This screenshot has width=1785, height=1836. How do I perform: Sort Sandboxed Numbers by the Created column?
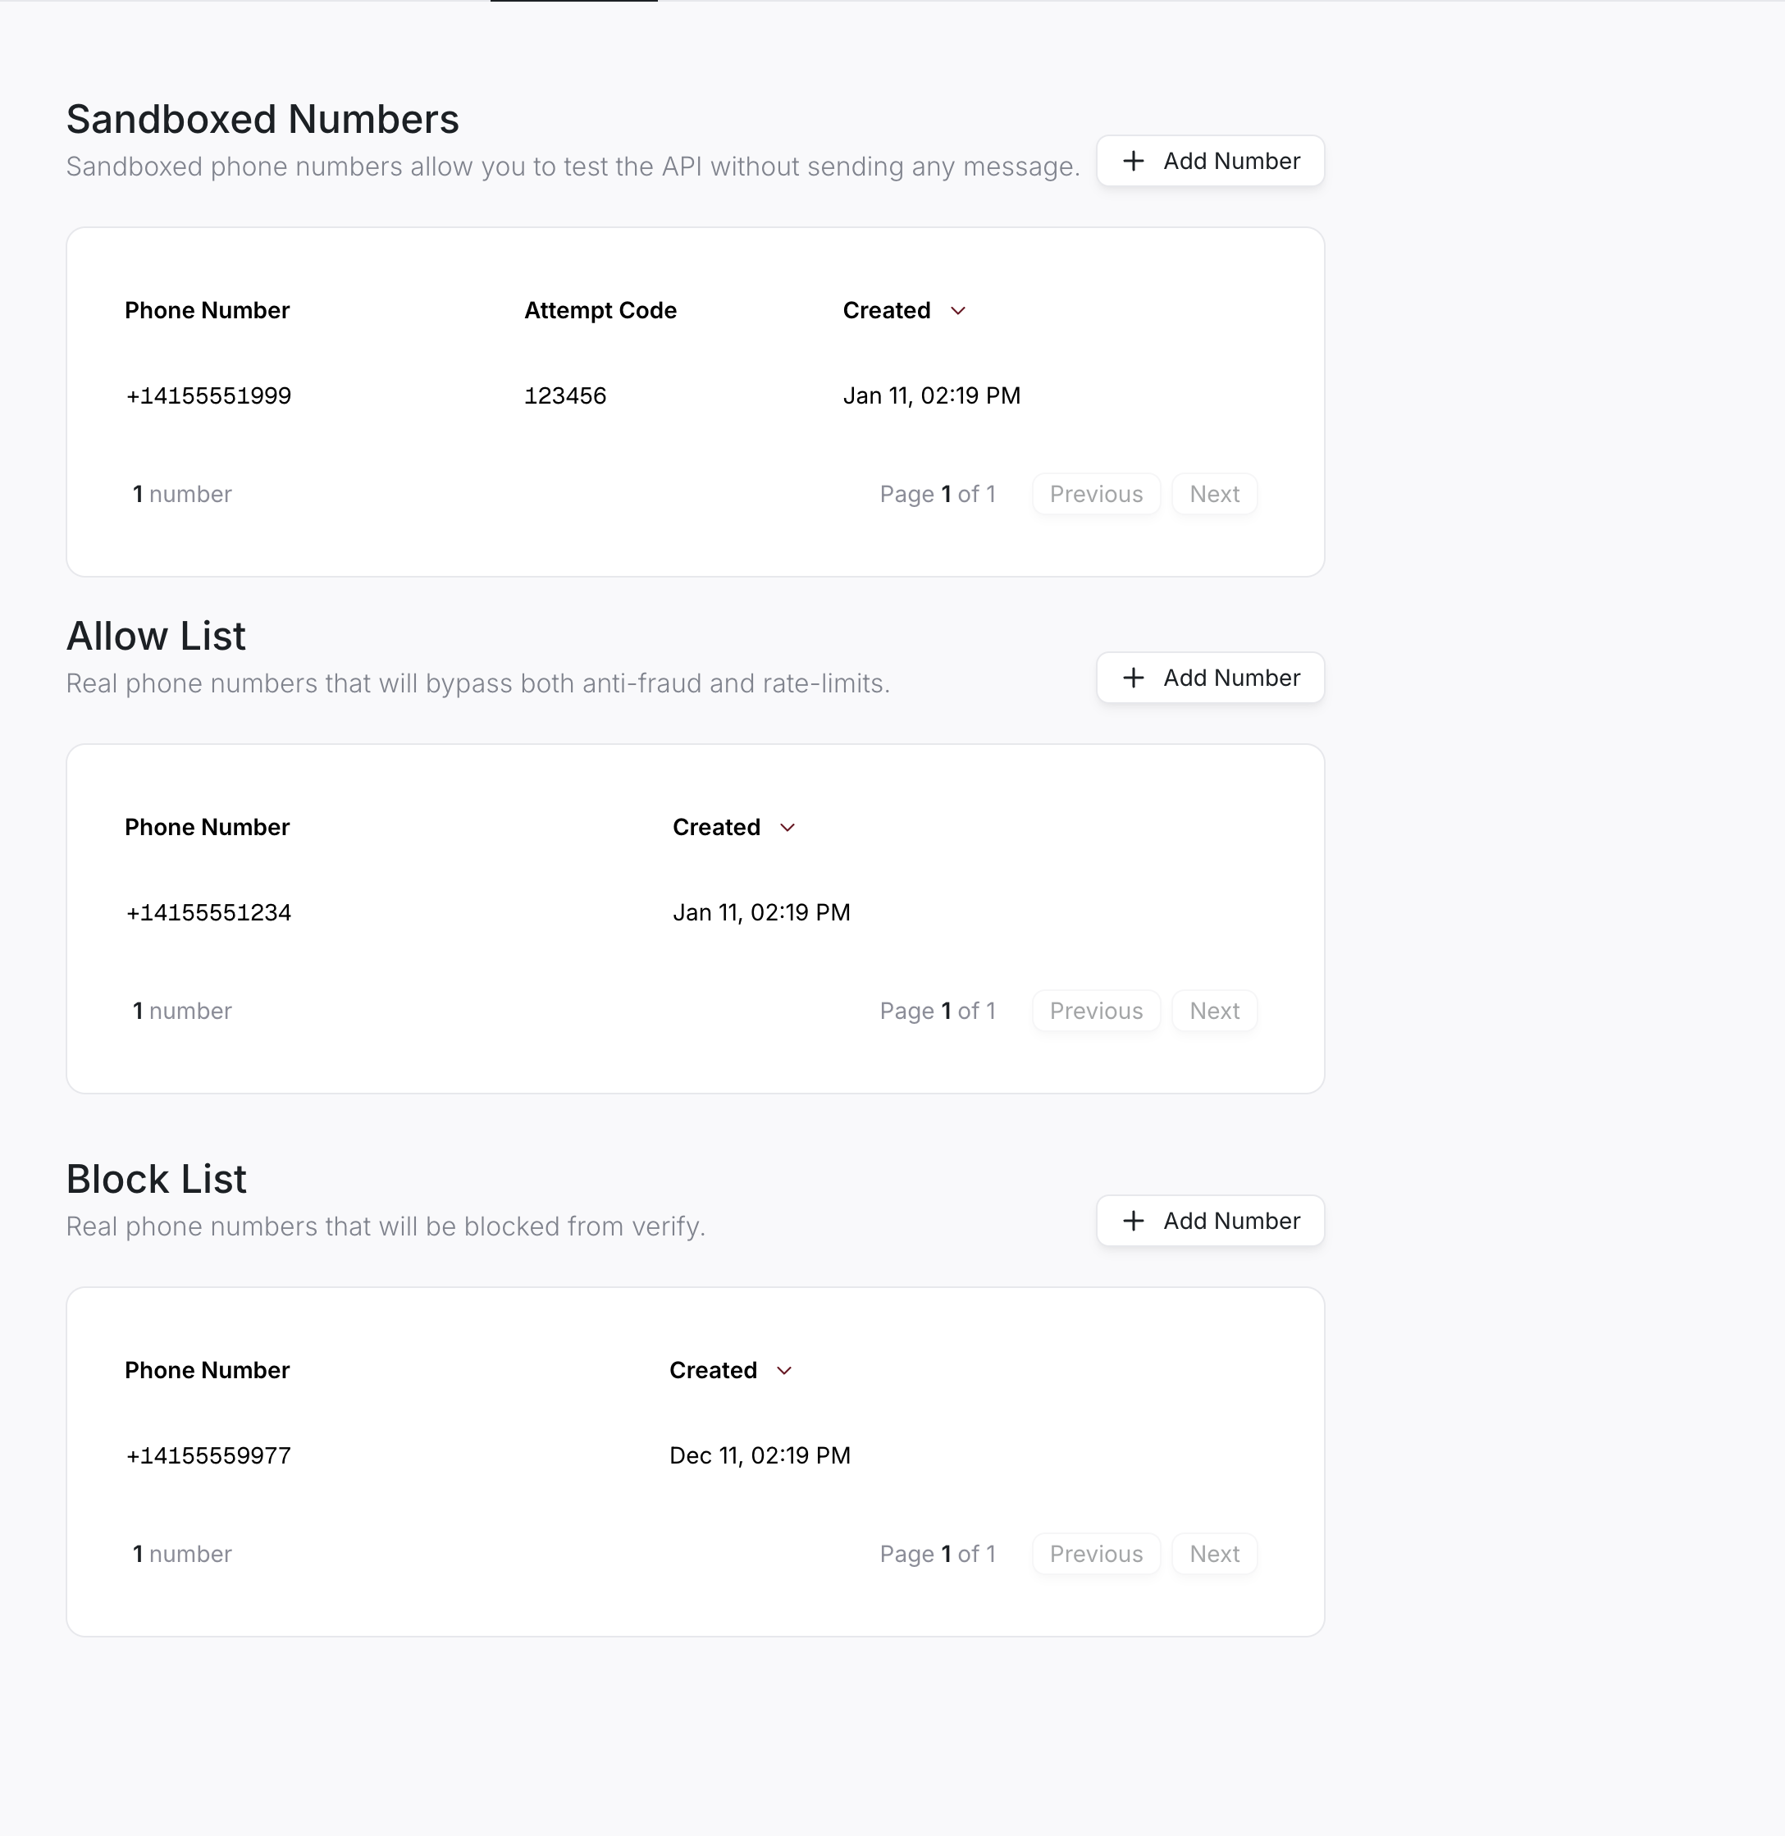(887, 310)
